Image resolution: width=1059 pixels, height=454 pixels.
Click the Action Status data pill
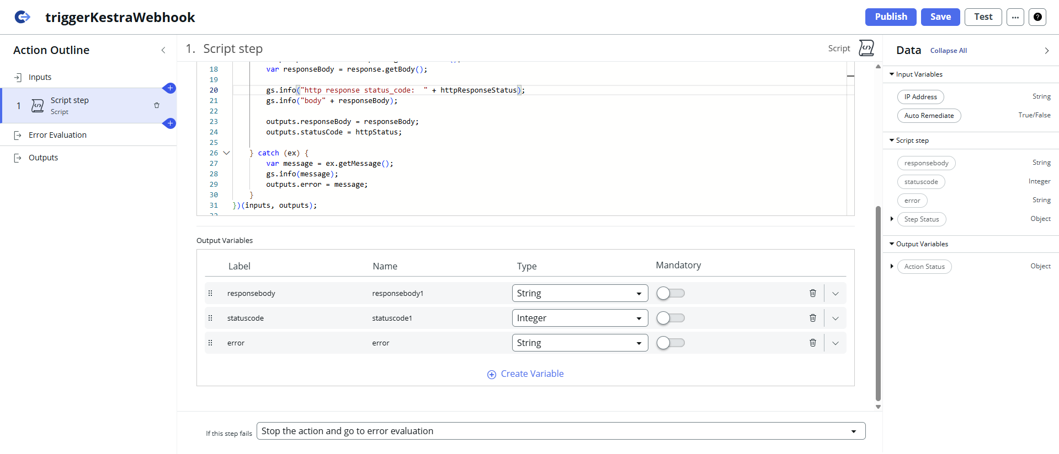click(924, 267)
